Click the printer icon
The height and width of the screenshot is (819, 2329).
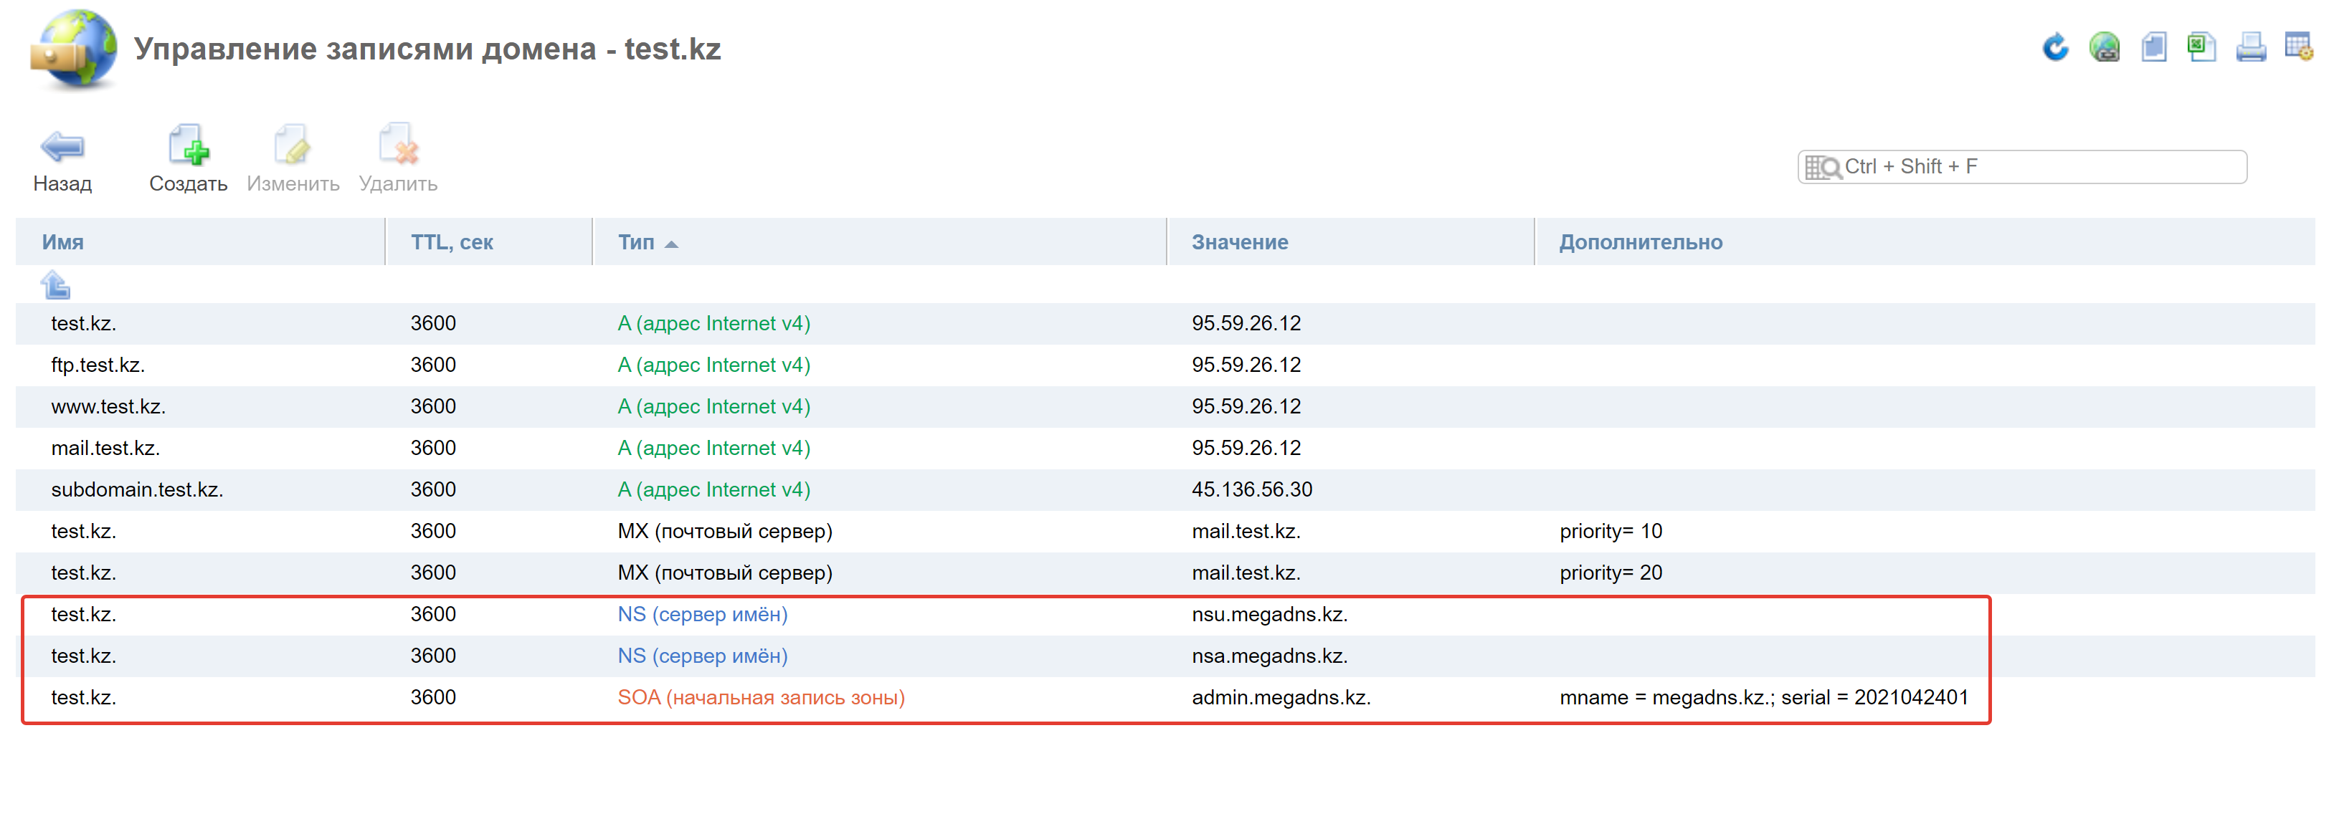(x=2250, y=47)
